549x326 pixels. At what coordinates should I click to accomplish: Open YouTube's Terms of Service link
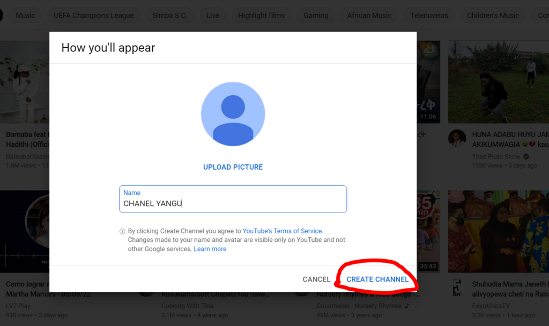coord(282,231)
